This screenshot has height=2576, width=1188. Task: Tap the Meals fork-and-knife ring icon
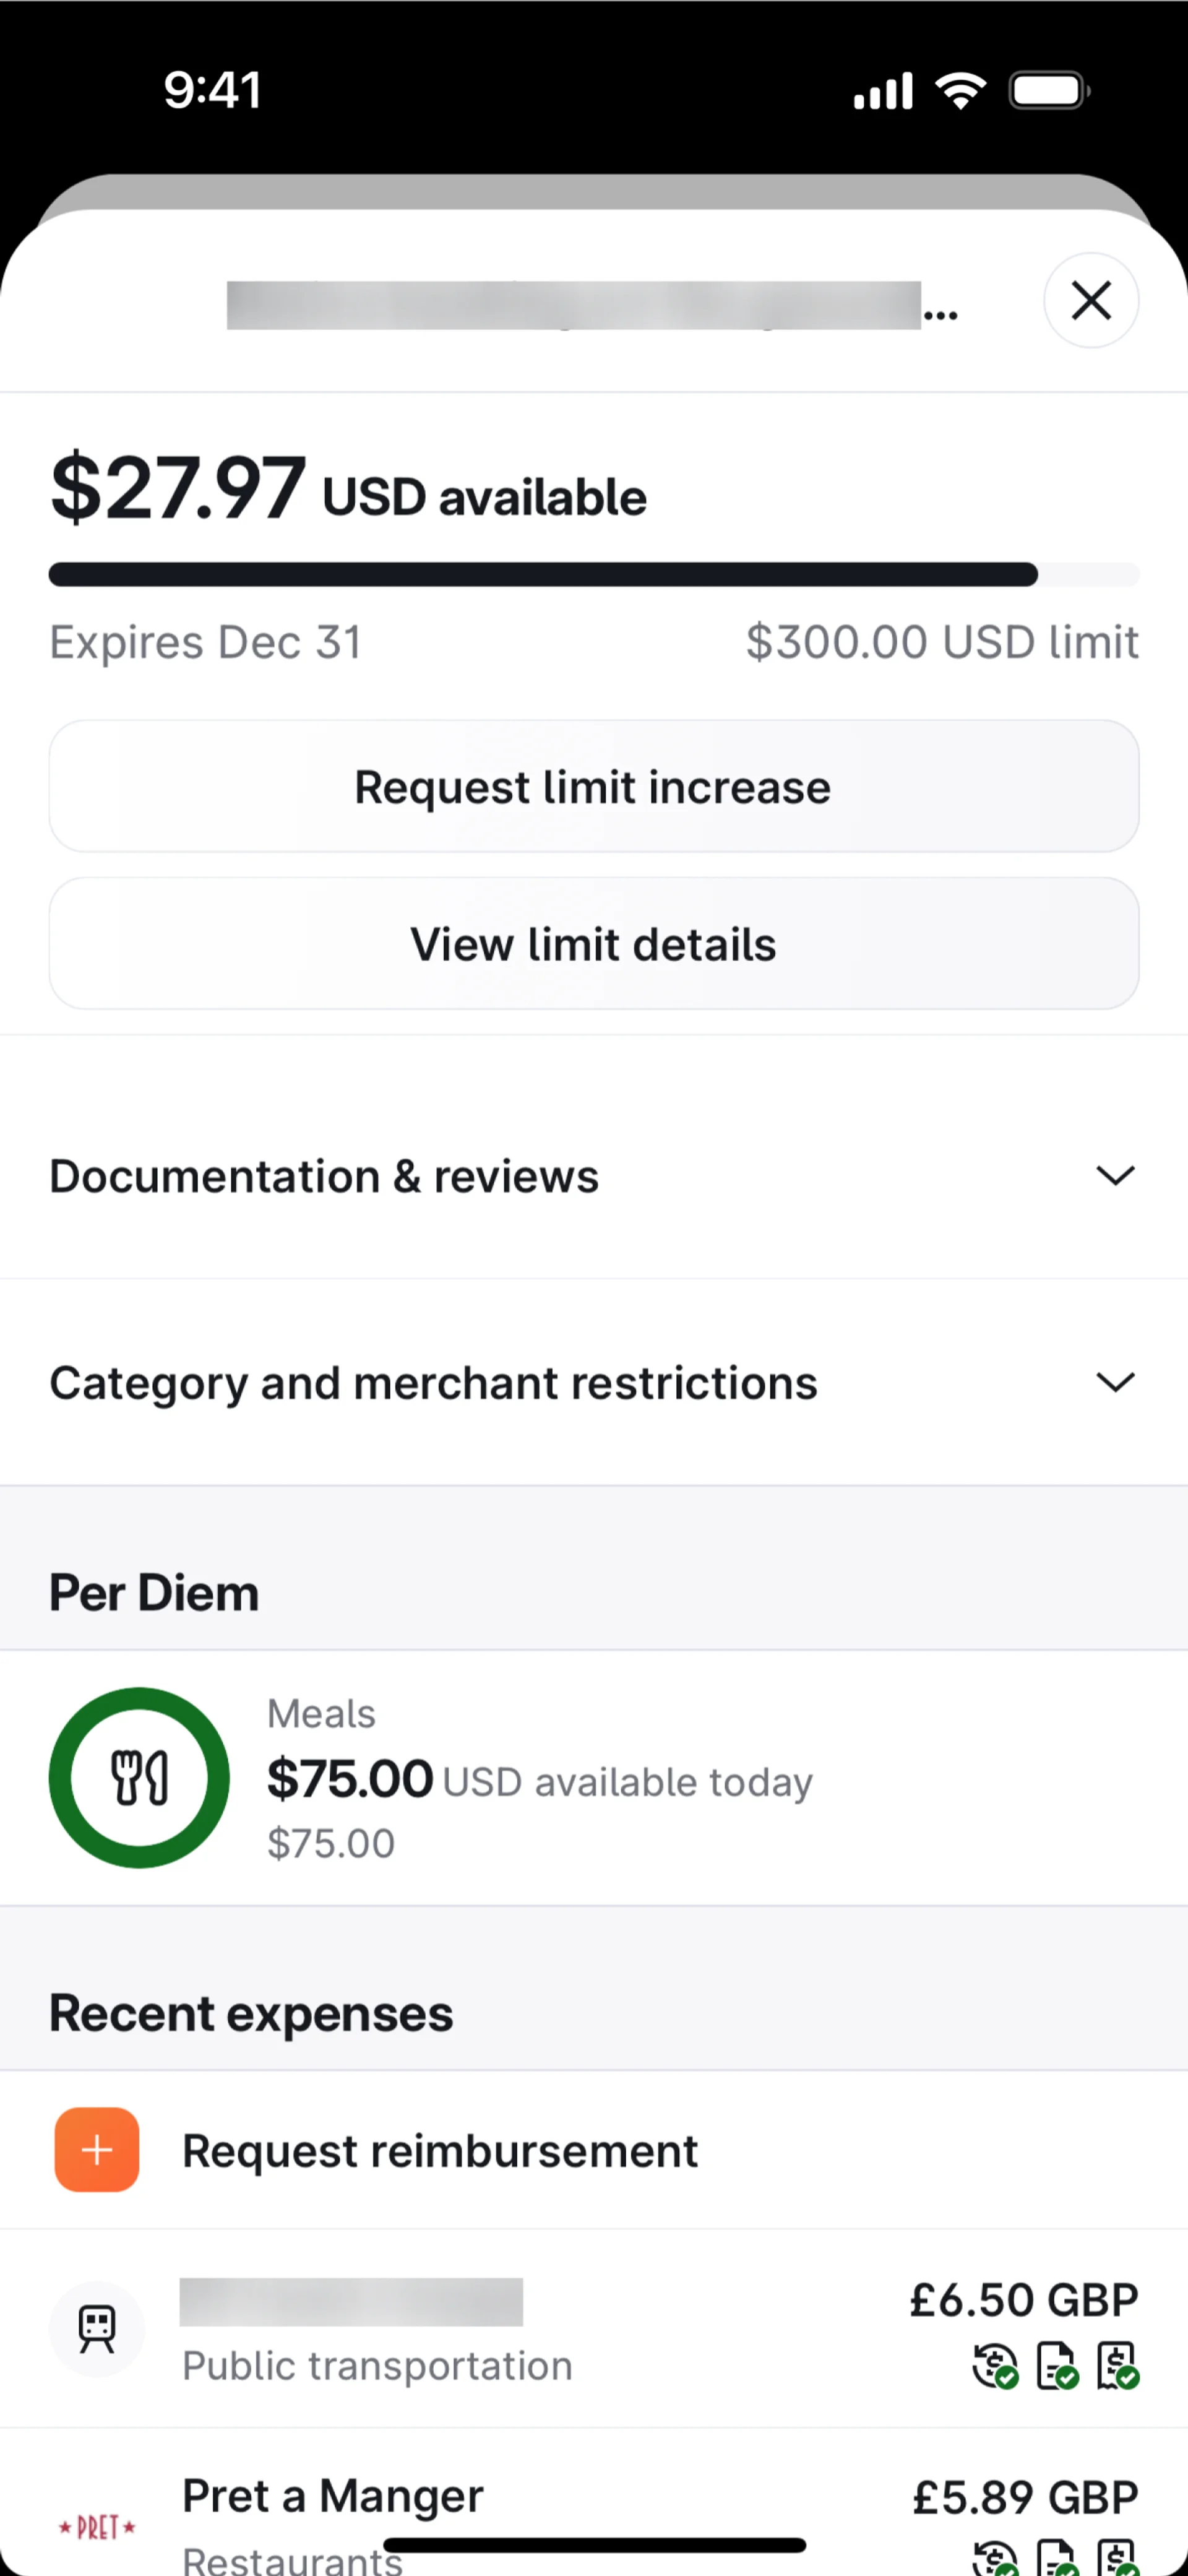[139, 1777]
